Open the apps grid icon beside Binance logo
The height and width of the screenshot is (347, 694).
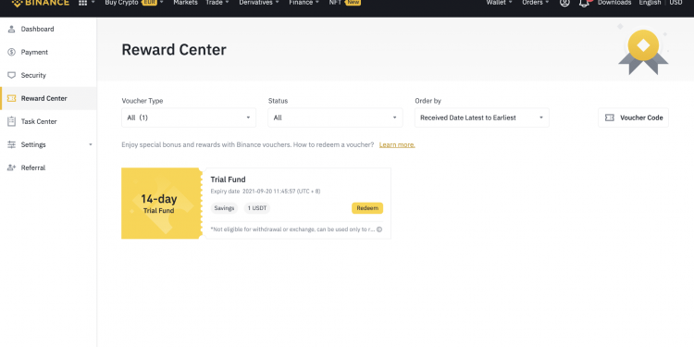[x=82, y=3]
